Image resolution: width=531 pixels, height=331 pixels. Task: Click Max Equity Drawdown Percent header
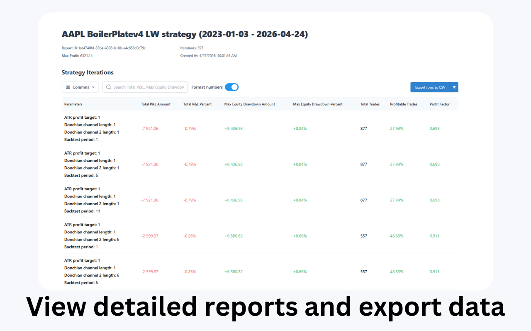(318, 104)
